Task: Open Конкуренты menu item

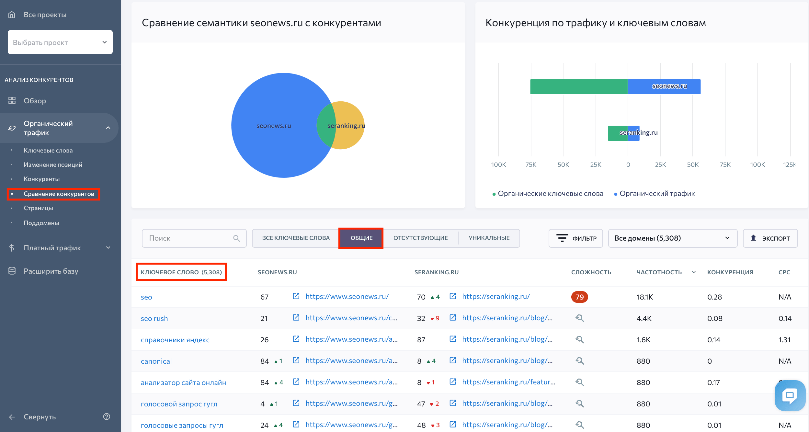Action: click(41, 179)
